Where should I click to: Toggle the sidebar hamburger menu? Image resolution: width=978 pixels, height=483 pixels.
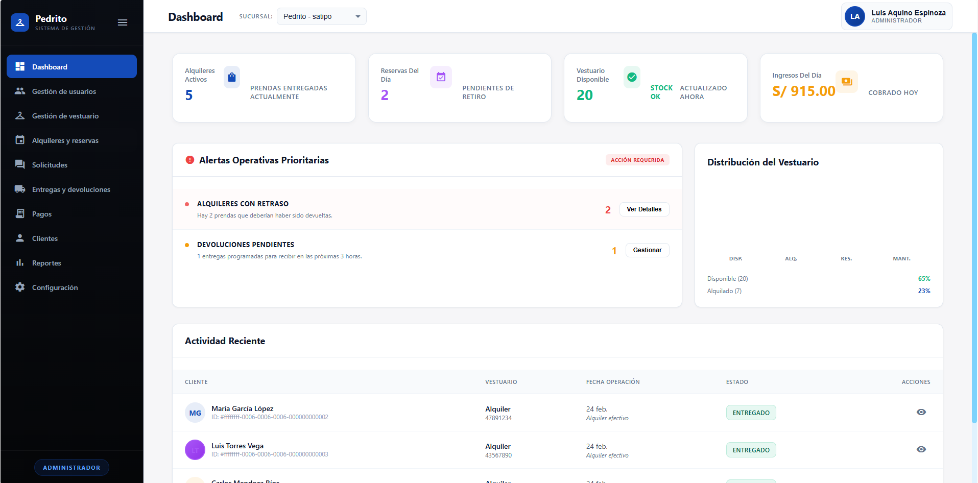tap(122, 22)
